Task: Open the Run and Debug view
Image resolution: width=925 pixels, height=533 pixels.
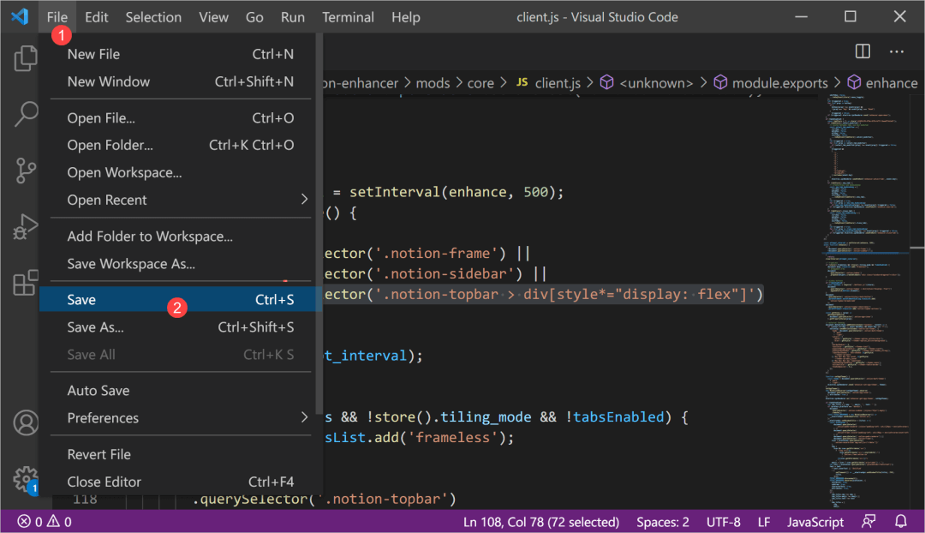Action: coord(26,228)
